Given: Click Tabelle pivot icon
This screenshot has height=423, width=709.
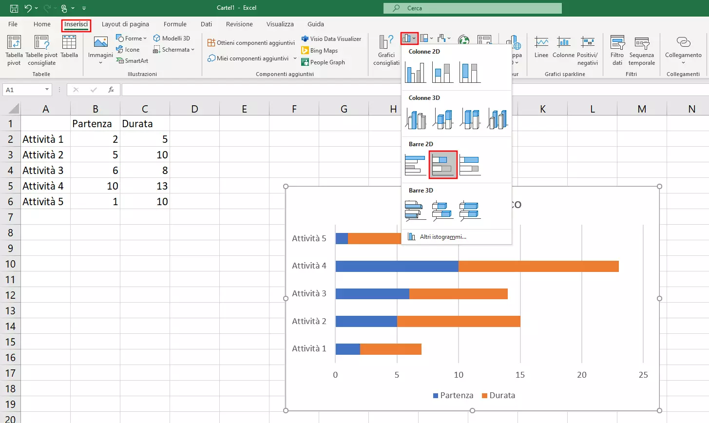Looking at the screenshot, I should tap(14, 50).
